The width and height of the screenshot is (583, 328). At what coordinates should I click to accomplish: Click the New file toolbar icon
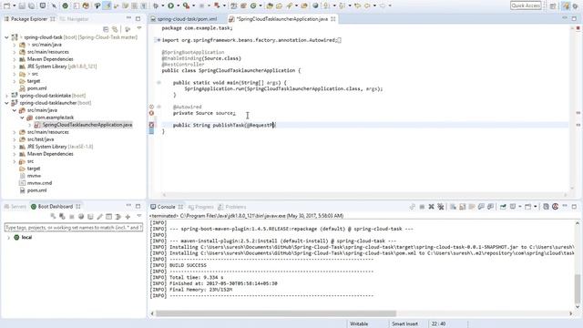(x=6, y=5)
